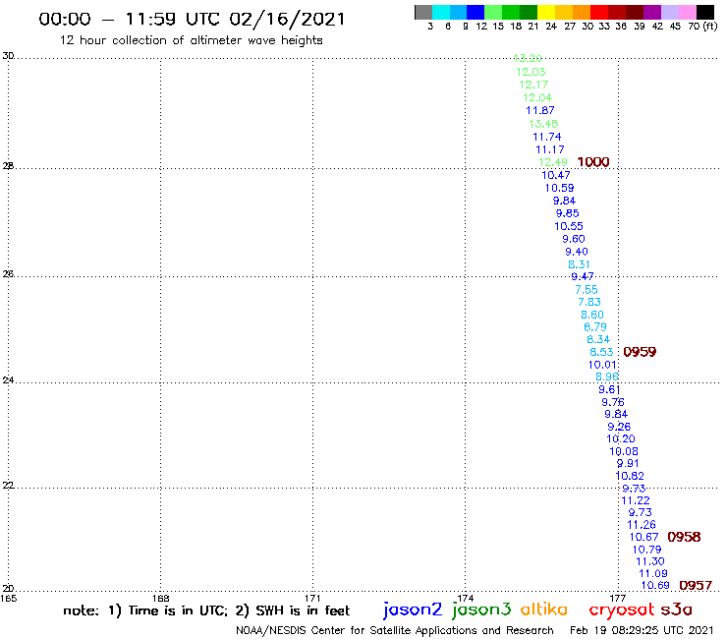Pick the light green legend swatch
The width and height of the screenshot is (727, 639).
[x=493, y=12]
